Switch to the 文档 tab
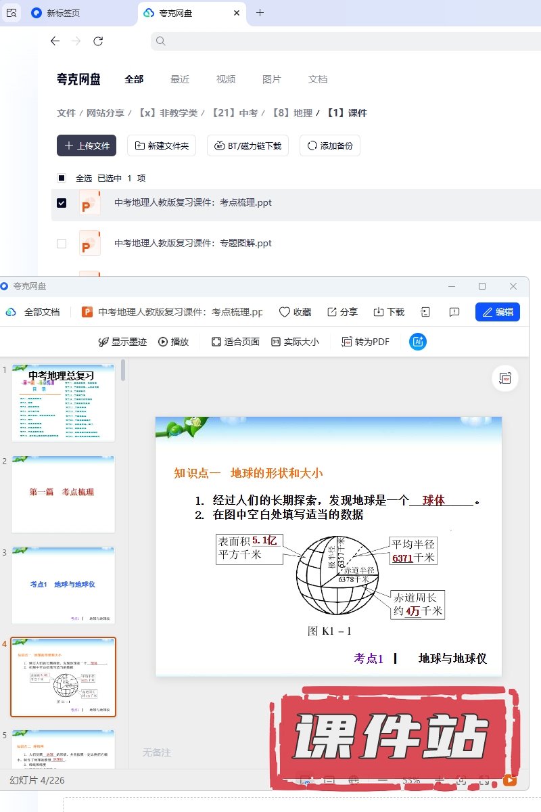 [x=318, y=79]
